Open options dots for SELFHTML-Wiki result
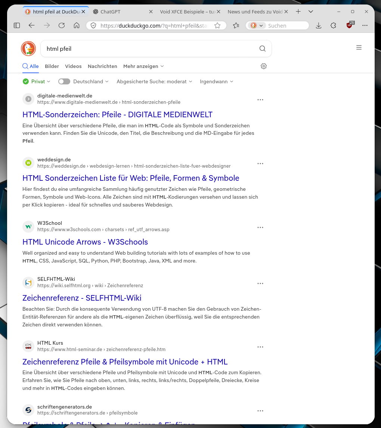Screen dimensions: 381x428 [260, 283]
